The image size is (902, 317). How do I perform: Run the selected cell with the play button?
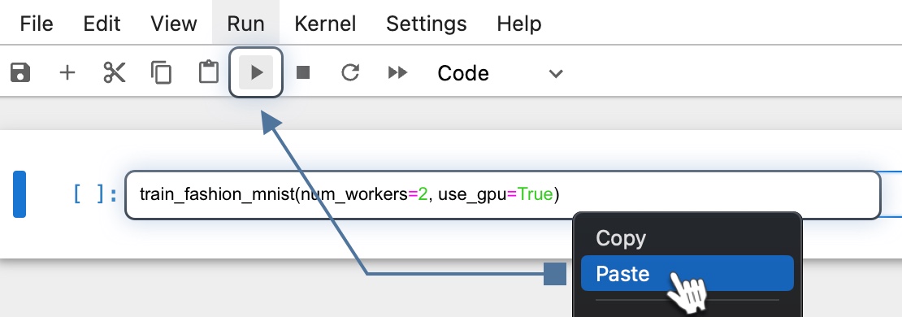(x=256, y=72)
